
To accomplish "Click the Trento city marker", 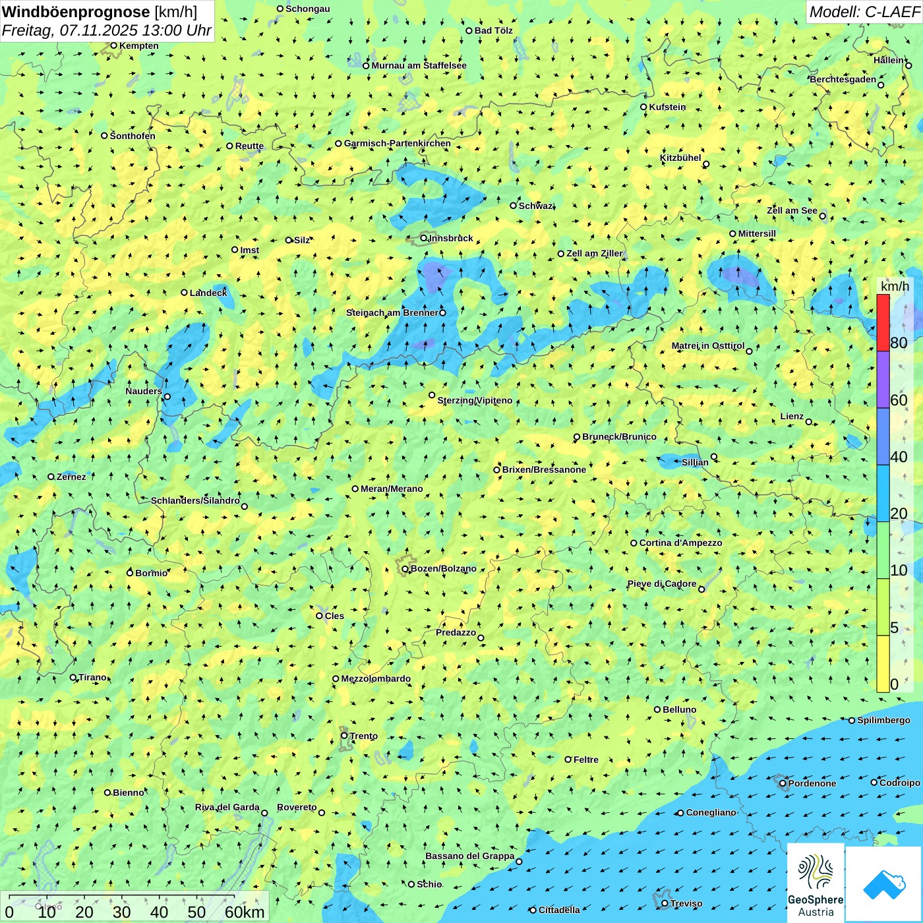I will click(x=344, y=736).
